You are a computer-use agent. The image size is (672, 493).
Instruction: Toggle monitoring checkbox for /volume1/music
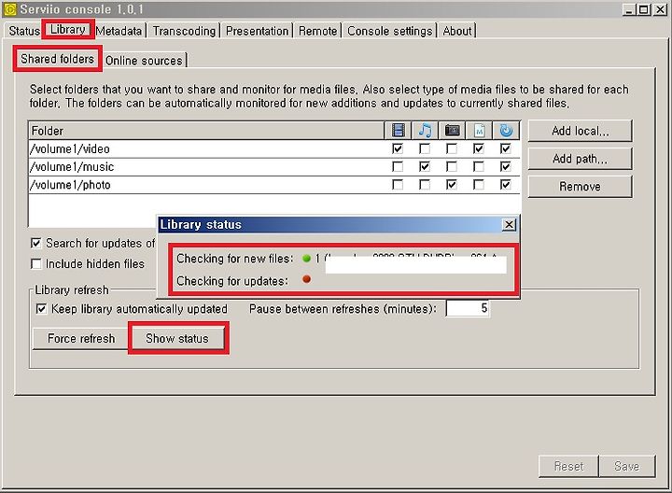coord(506,167)
